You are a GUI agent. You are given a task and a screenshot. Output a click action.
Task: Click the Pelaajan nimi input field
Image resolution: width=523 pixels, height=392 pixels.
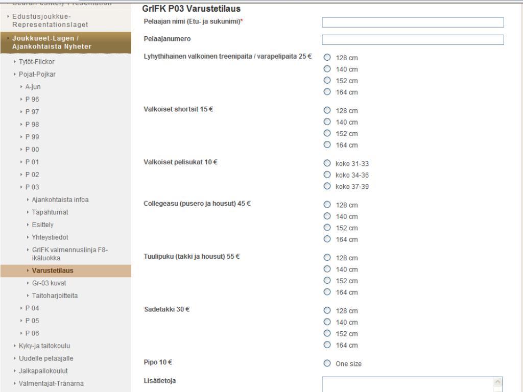tap(413, 22)
